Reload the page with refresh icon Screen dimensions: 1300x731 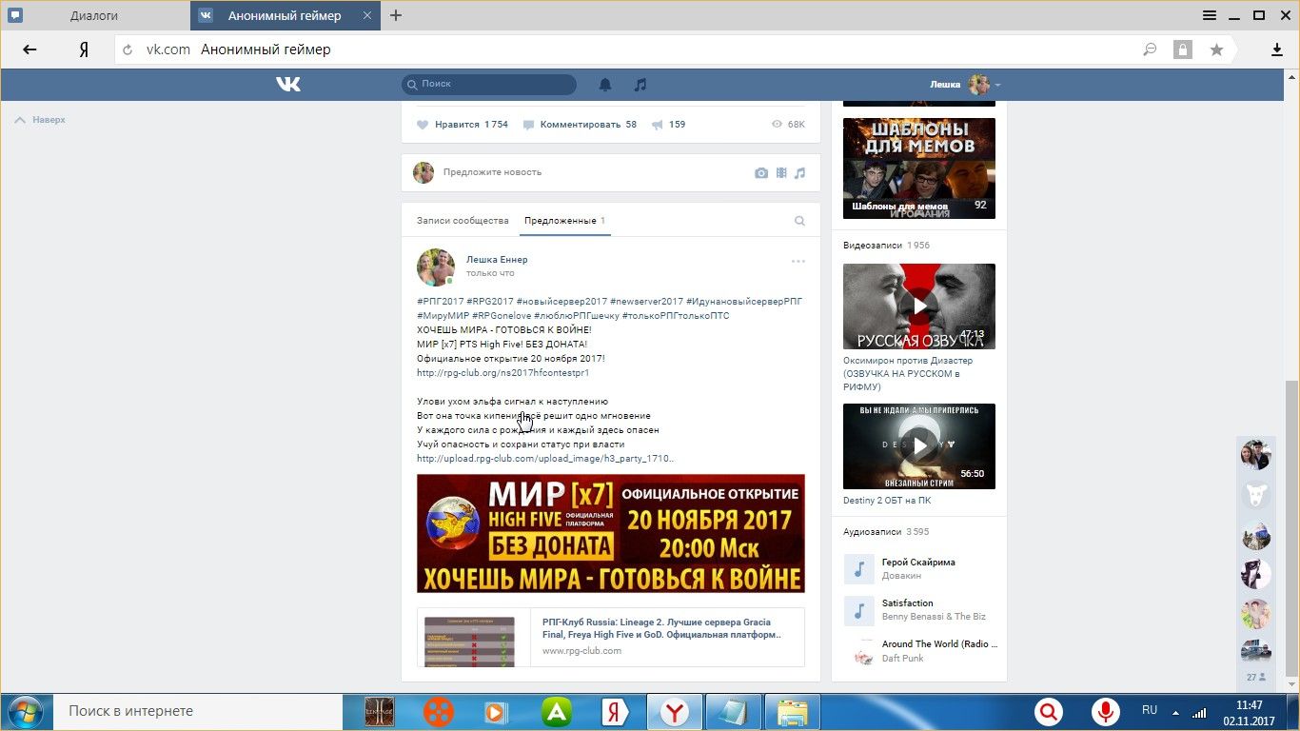[128, 49]
